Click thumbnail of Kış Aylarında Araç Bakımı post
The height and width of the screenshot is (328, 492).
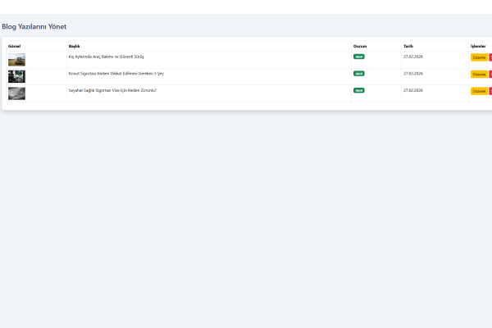[16, 60]
